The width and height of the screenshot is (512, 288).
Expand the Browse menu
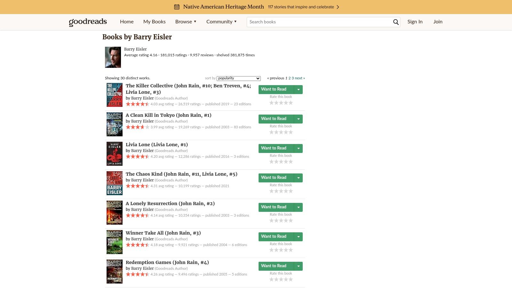pos(186,22)
